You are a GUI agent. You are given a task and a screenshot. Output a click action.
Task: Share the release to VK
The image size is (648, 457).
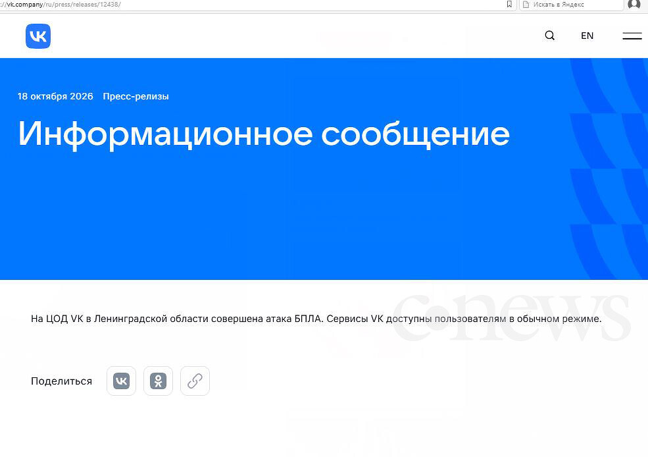coord(122,381)
